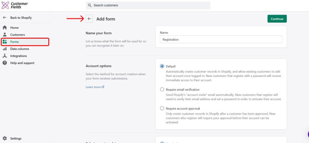Go back using the Add form arrow
Viewport: 309px width, 143px height.
pyautogui.click(x=89, y=19)
